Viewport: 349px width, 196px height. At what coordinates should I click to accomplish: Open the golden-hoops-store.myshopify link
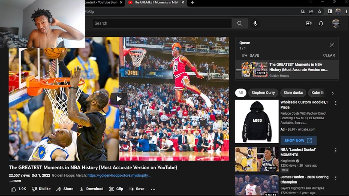coord(119,176)
